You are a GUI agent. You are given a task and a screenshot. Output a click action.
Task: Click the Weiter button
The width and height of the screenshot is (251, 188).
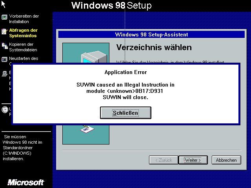click(193, 160)
